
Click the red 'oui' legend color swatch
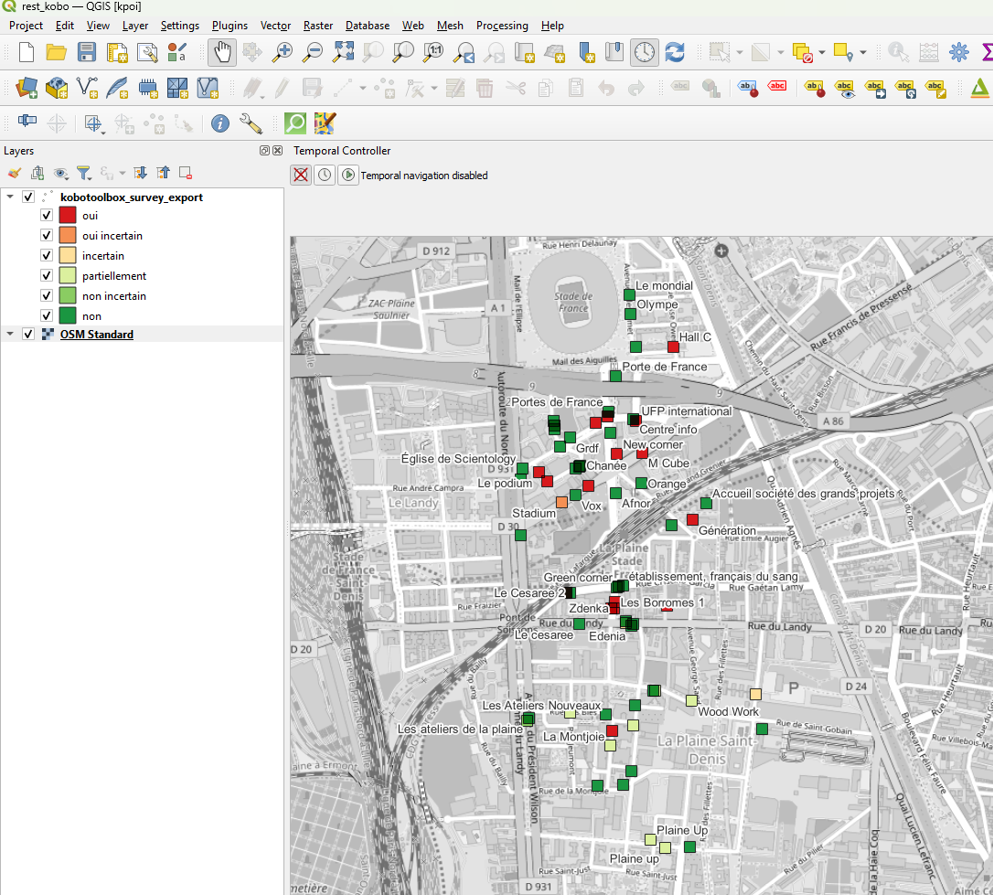pos(67,216)
